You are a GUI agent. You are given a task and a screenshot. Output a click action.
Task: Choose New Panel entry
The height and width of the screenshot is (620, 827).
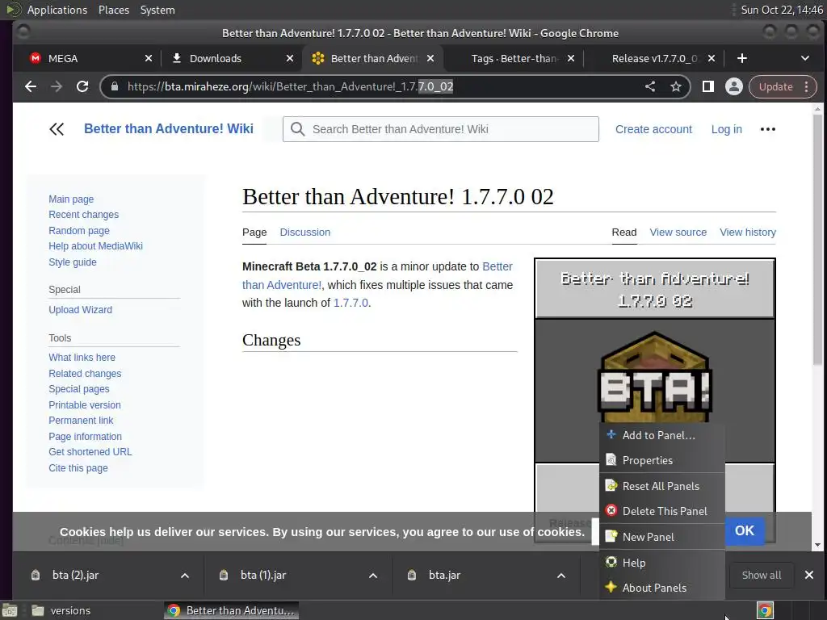pyautogui.click(x=662, y=537)
